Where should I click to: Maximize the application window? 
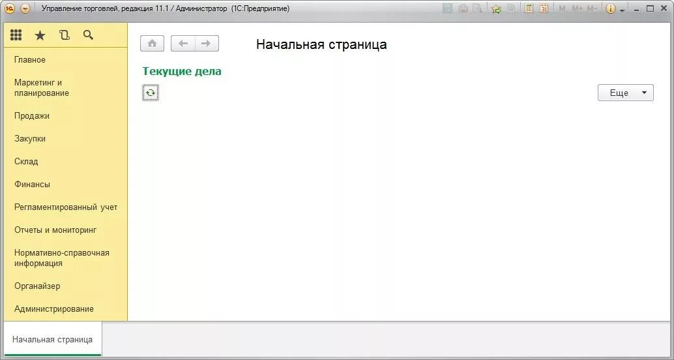pos(651,8)
